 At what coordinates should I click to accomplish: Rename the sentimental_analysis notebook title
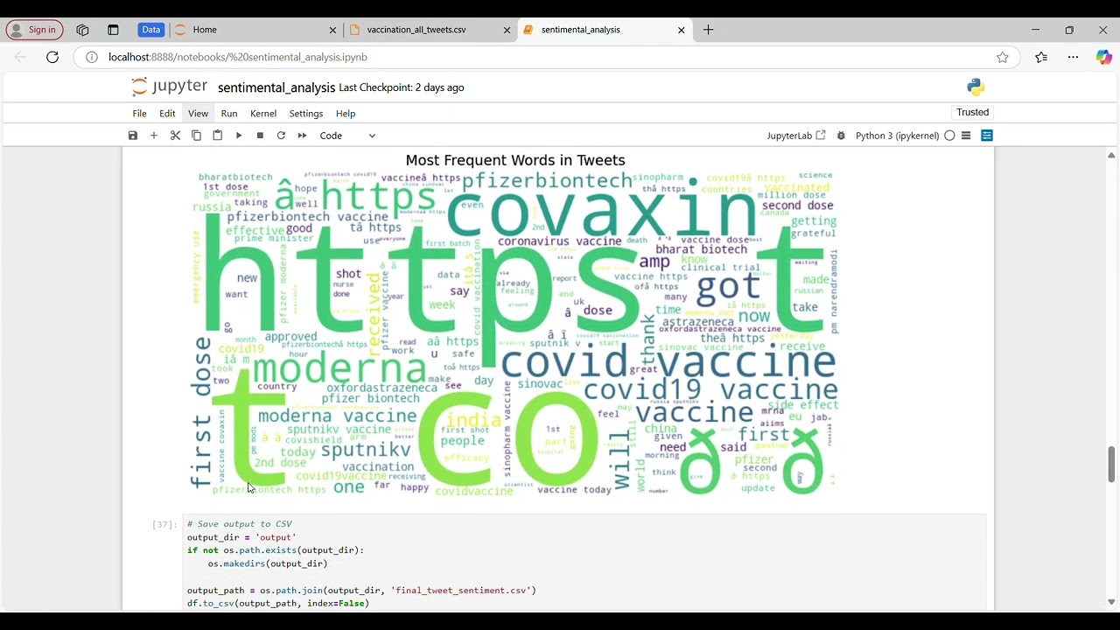pyautogui.click(x=276, y=87)
